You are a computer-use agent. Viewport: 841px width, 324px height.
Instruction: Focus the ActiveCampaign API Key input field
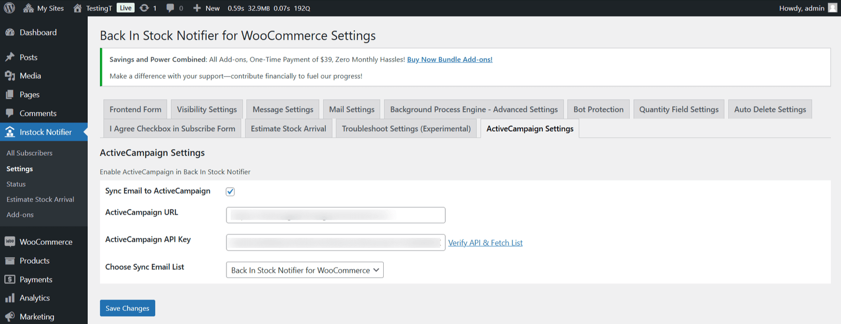coord(336,242)
